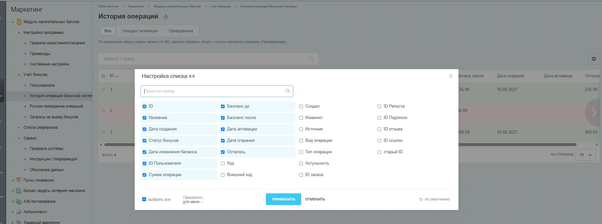
Task: Open Промокоды in the sidebar
Action: 40,54
